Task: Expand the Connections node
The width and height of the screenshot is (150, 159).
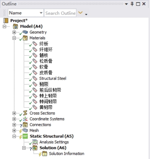Action: (14, 125)
